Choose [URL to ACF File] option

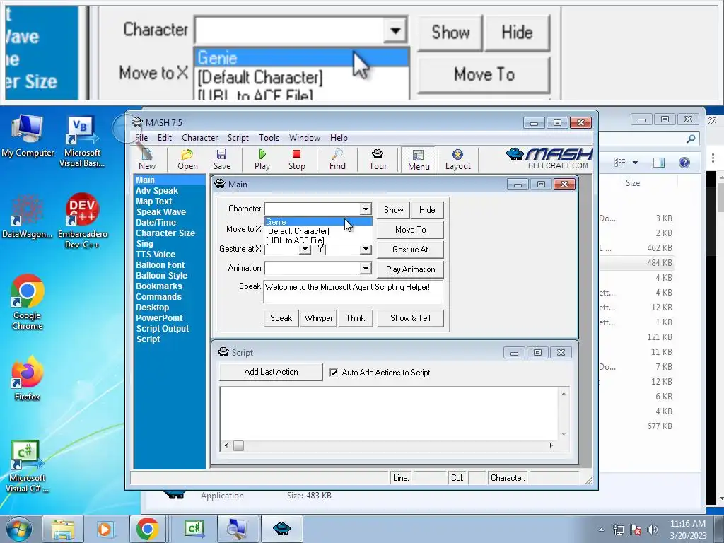318,240
